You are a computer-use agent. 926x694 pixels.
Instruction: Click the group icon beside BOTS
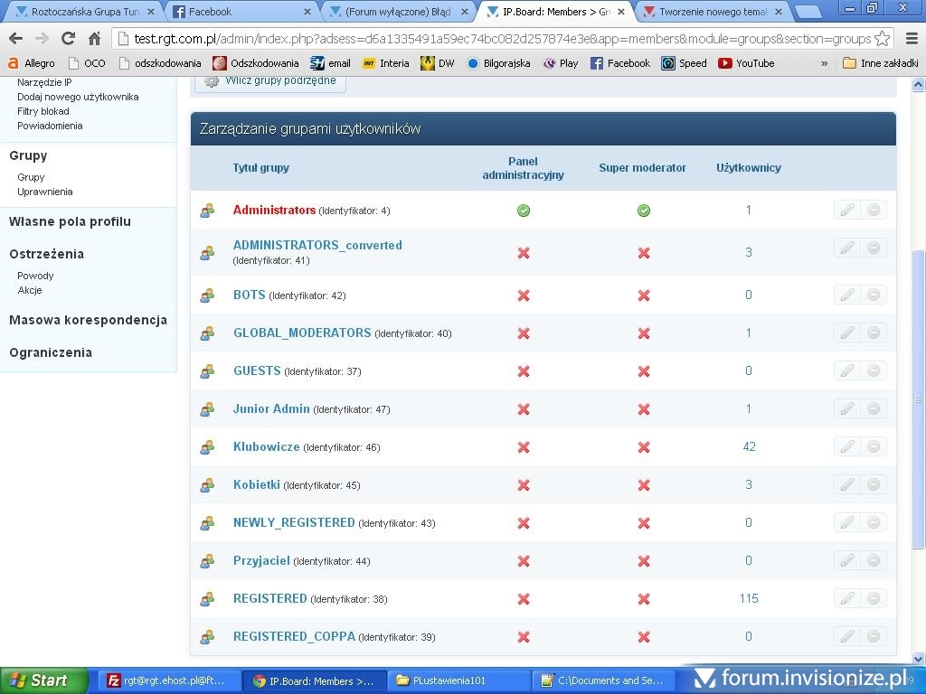click(x=207, y=295)
